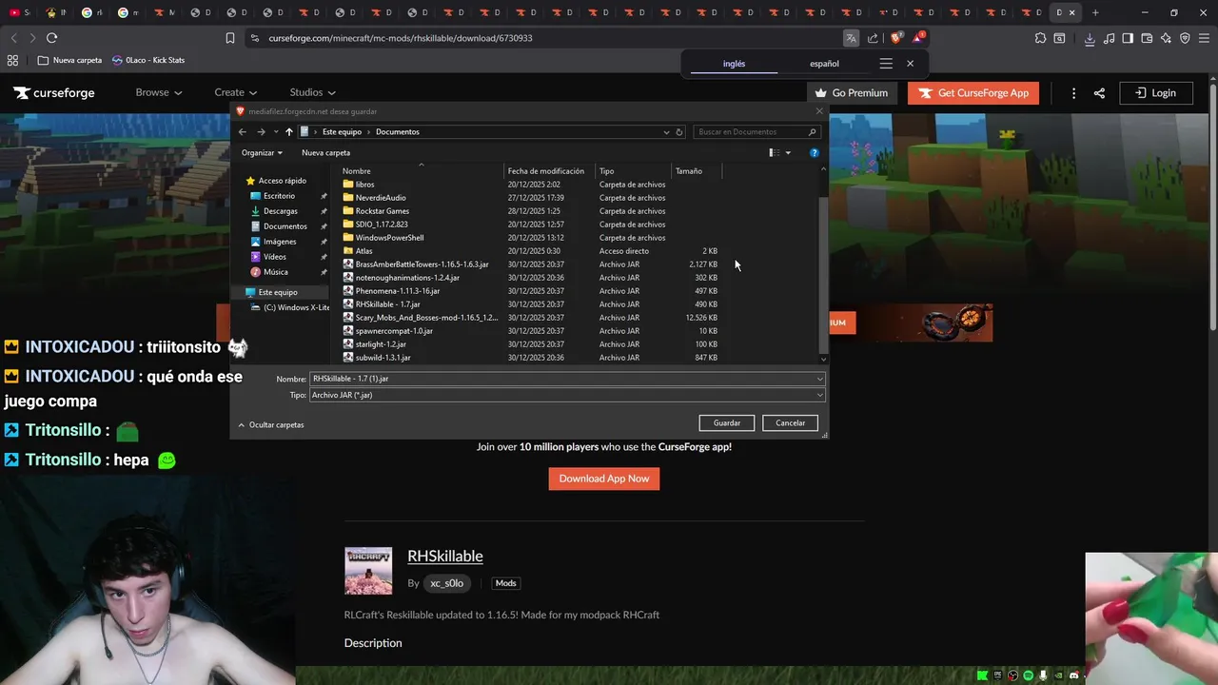Expand the Nombre filename dropdown
Screen dimensions: 1218x685
pos(819,379)
